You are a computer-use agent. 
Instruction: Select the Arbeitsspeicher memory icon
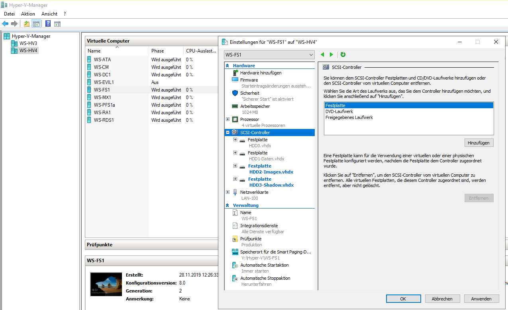pyautogui.click(x=235, y=106)
